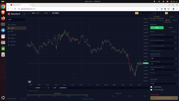
Task: Select LONG direction
Action: [157, 28]
